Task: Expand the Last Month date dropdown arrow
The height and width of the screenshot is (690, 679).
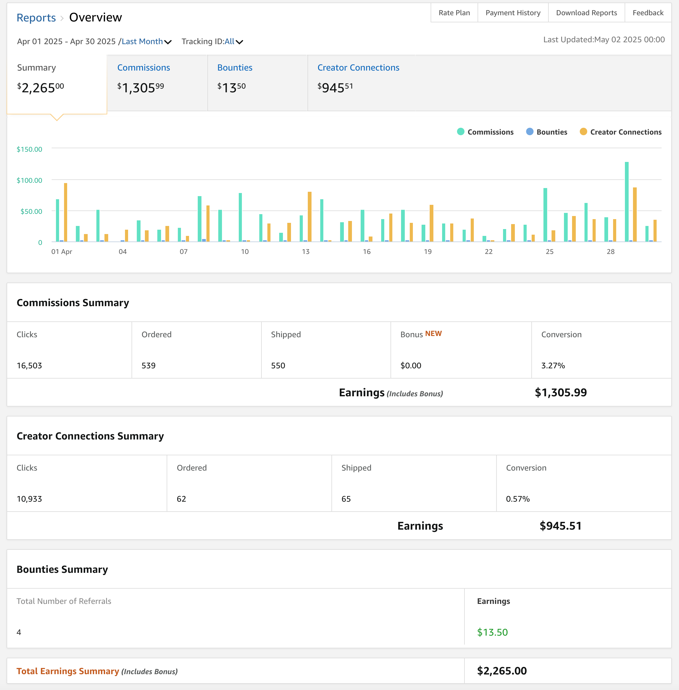Action: pos(168,42)
